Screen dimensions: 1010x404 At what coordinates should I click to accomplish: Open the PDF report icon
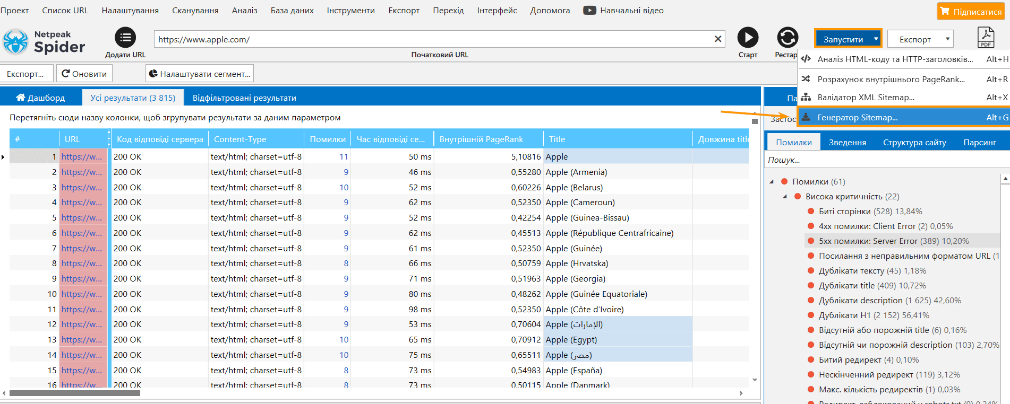pos(986,38)
